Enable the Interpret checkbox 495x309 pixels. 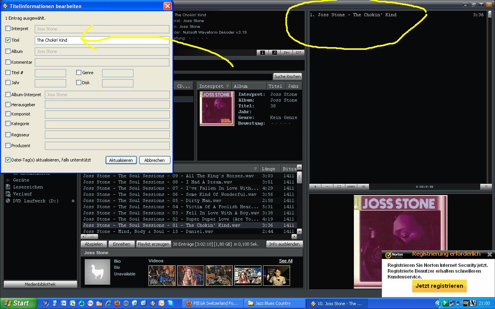click(8, 29)
